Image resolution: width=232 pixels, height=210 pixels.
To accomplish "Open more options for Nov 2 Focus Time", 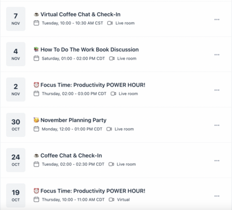I will (217, 90).
